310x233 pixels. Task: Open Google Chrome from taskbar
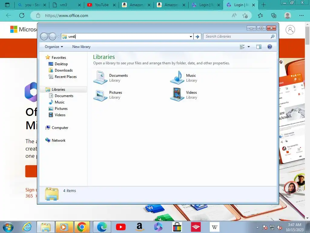82,227
